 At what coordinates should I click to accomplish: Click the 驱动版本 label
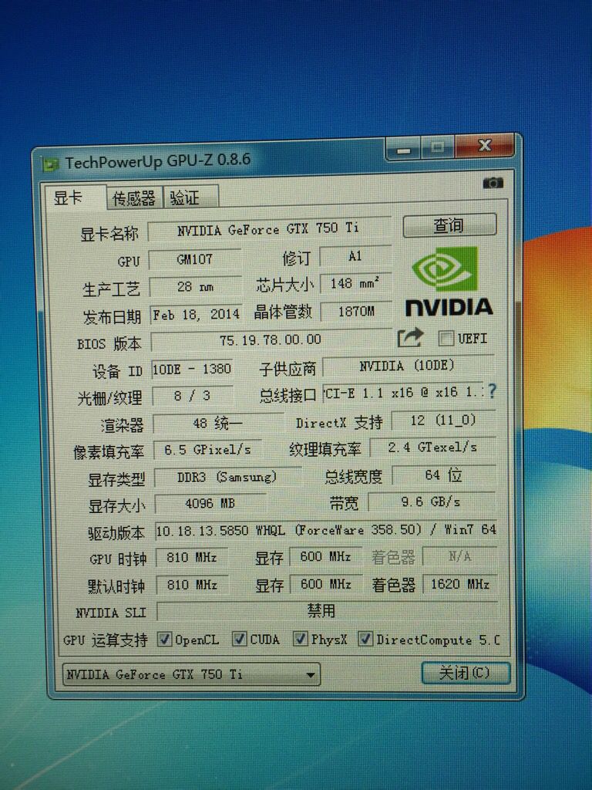point(116,533)
